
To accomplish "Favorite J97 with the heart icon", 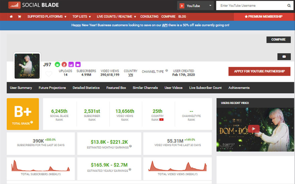I will click(49, 74).
